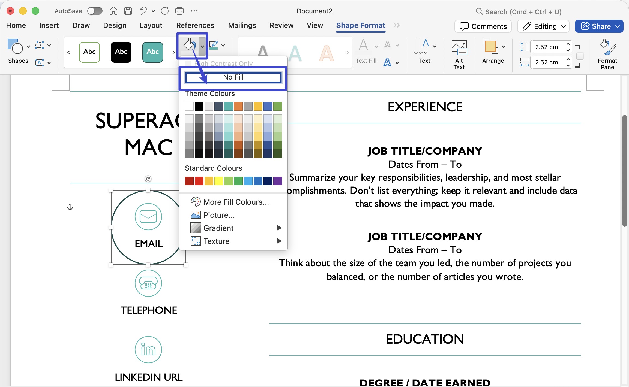Increase shape height with up stepper
Screen dimensions: 629x387
[x=568, y=44]
